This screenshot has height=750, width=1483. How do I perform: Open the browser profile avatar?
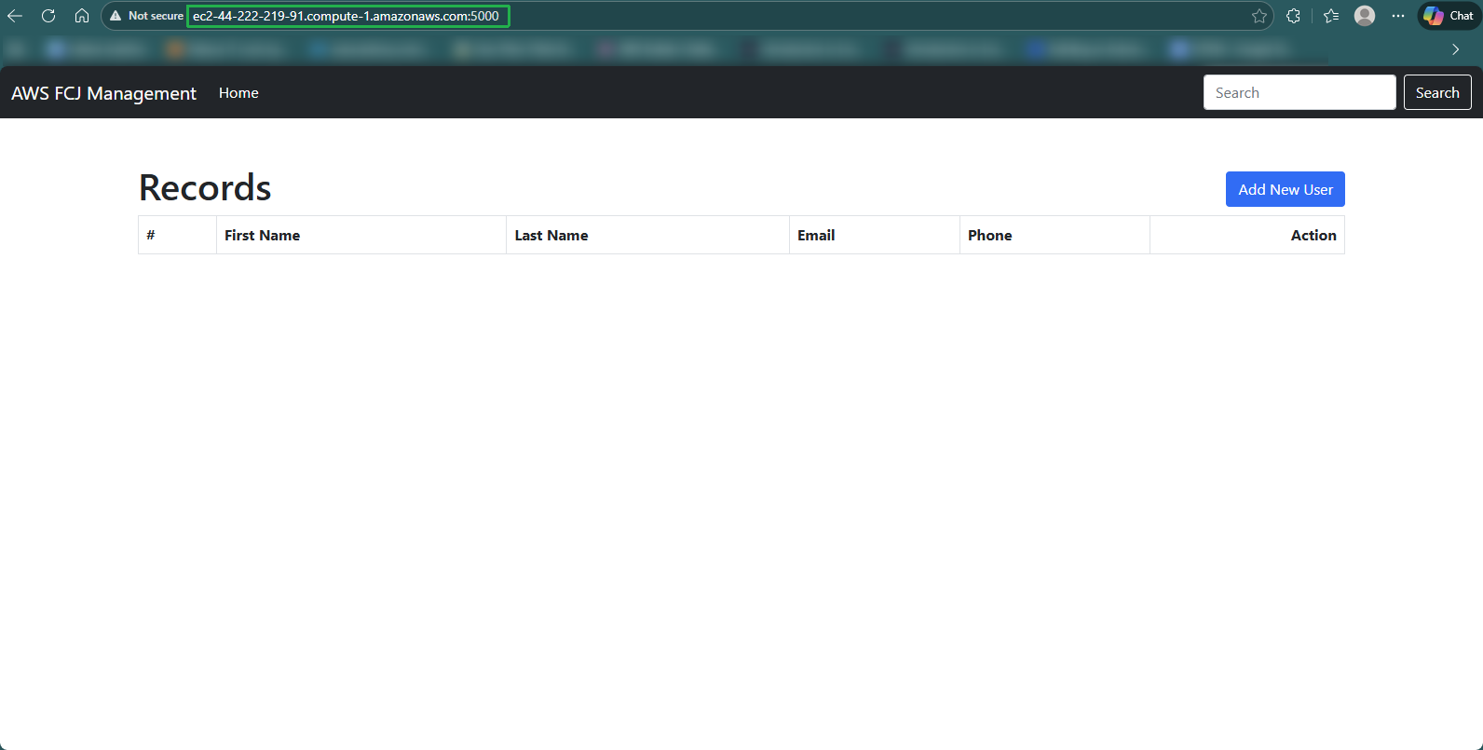1365,16
